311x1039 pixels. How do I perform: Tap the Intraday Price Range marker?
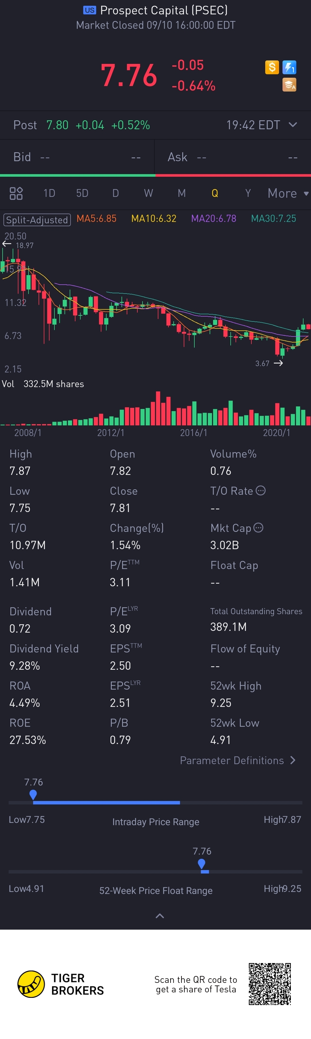coord(33,794)
